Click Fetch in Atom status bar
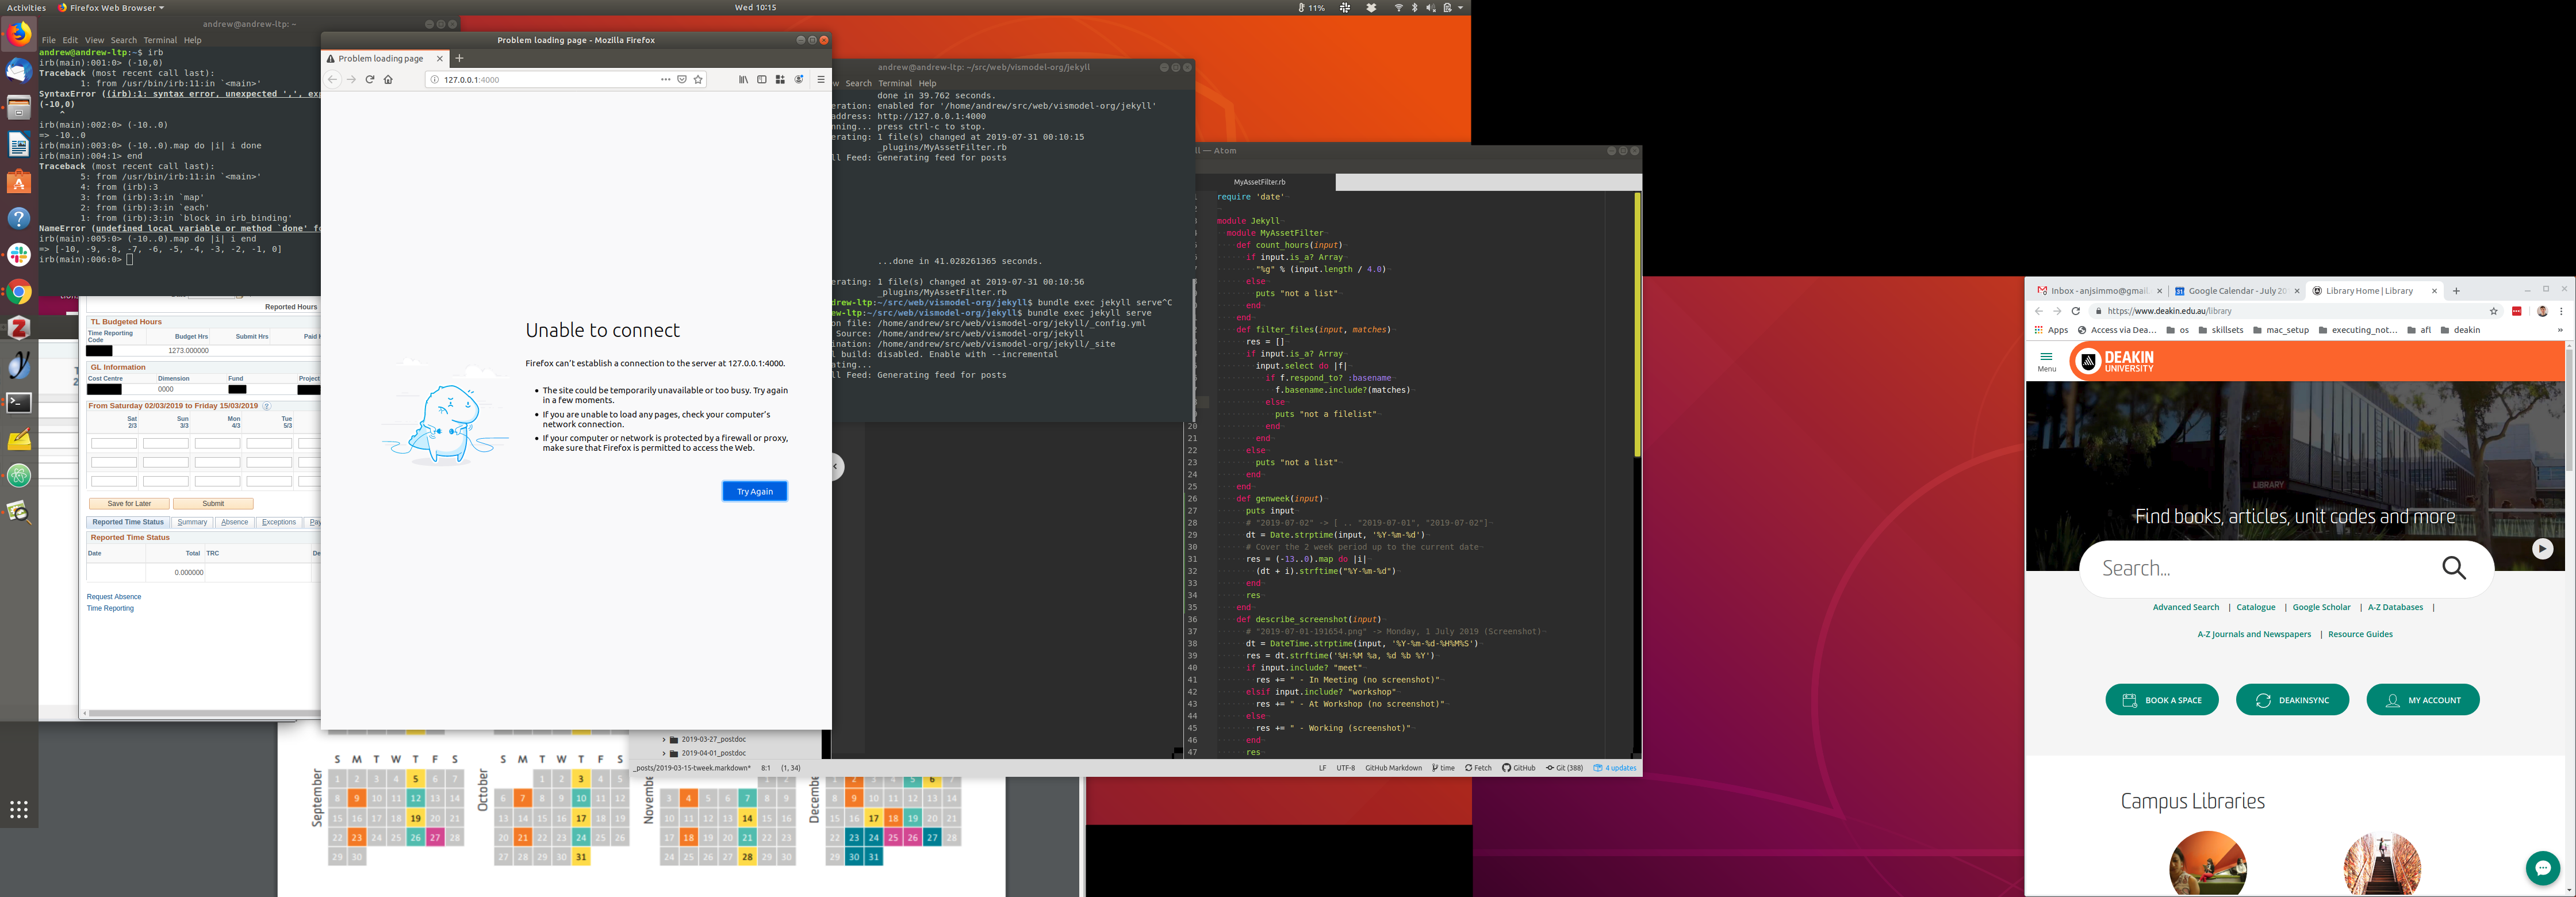This screenshot has width=2576, height=897. [x=1478, y=768]
